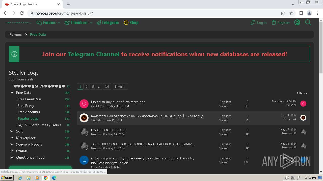Click the NoHide site logo
The height and width of the screenshot is (181, 323).
(18, 23)
